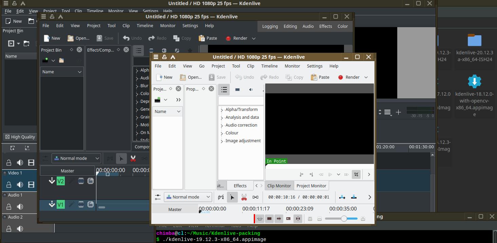
Task: Click Add Clip icon in front Project Bin
Action: (158, 100)
